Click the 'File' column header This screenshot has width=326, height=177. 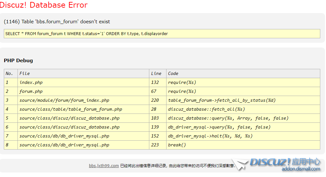point(83,73)
